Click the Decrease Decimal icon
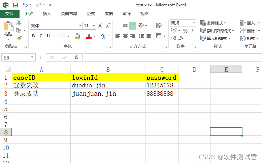This screenshot has height=163, width=262. [x=181, y=38]
